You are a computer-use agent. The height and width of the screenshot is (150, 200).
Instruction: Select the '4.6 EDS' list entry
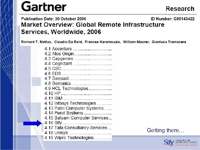(78, 73)
